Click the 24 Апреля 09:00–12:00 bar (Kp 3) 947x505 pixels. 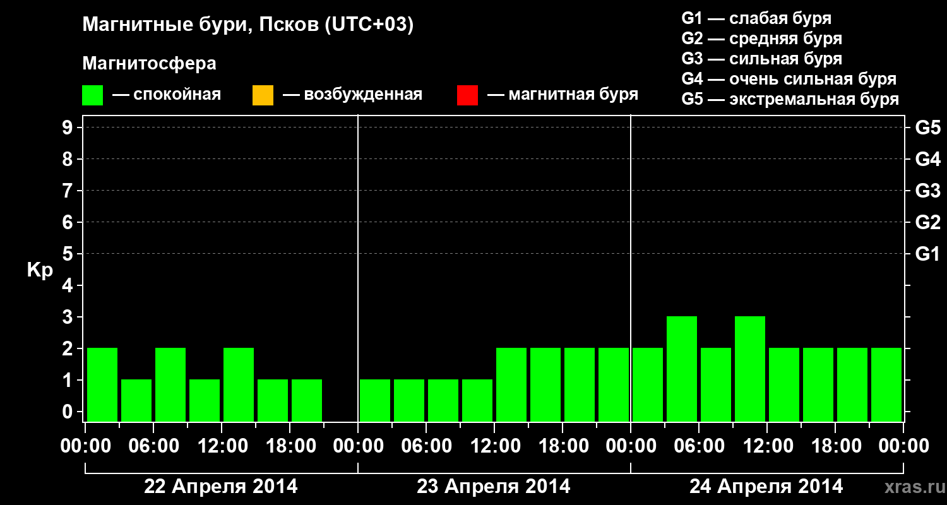pos(750,369)
